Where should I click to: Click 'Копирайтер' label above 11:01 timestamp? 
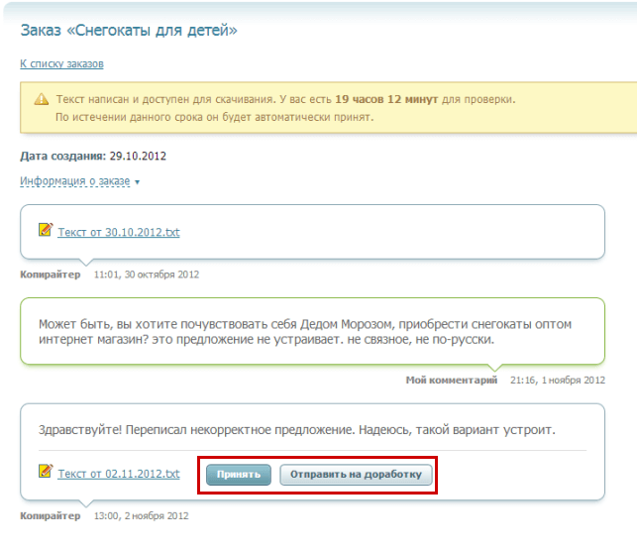point(51,275)
